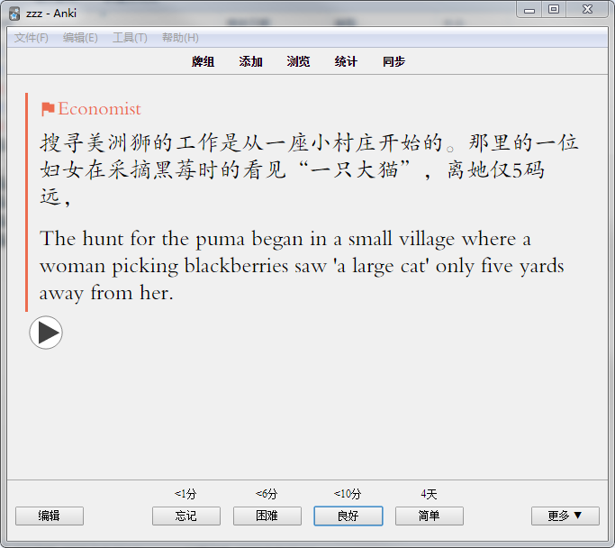This screenshot has height=548, width=615.
Task: Minimize the Anki window
Action: pos(529,10)
